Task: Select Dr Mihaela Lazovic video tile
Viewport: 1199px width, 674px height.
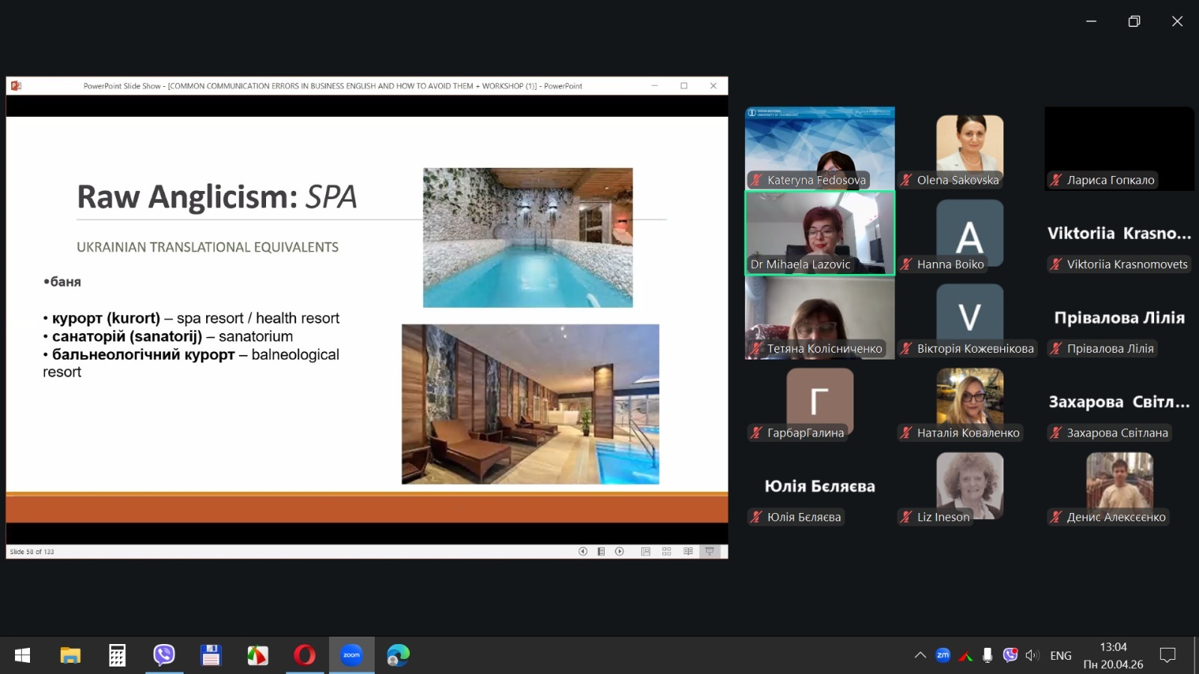Action: point(819,232)
